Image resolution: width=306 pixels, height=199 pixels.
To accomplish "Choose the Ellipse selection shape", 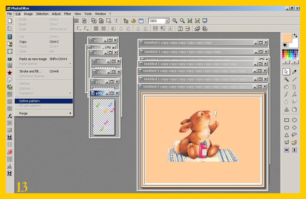I will pos(294,120).
